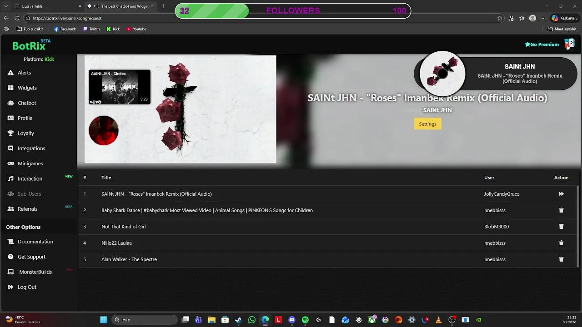The height and width of the screenshot is (327, 582).
Task: Open browser profile icon
Action: (x=532, y=18)
